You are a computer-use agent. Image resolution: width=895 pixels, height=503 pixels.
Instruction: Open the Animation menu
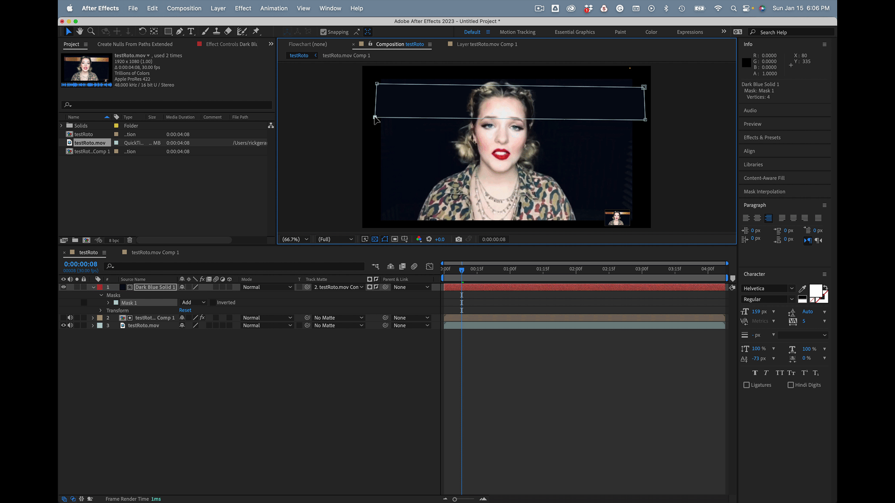click(x=274, y=8)
